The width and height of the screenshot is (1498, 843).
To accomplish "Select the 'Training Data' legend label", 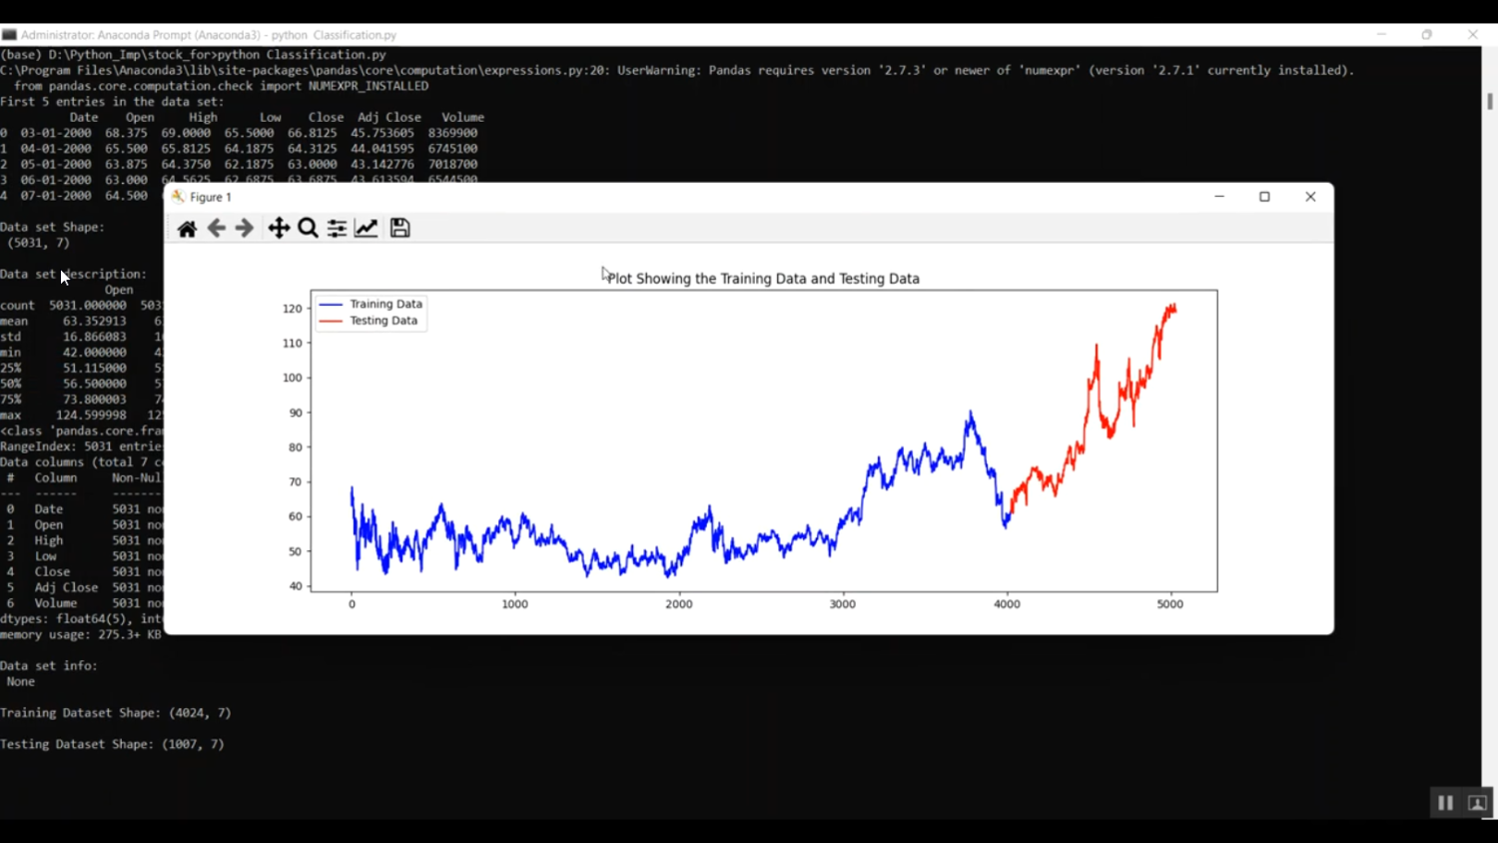I will click(385, 304).
